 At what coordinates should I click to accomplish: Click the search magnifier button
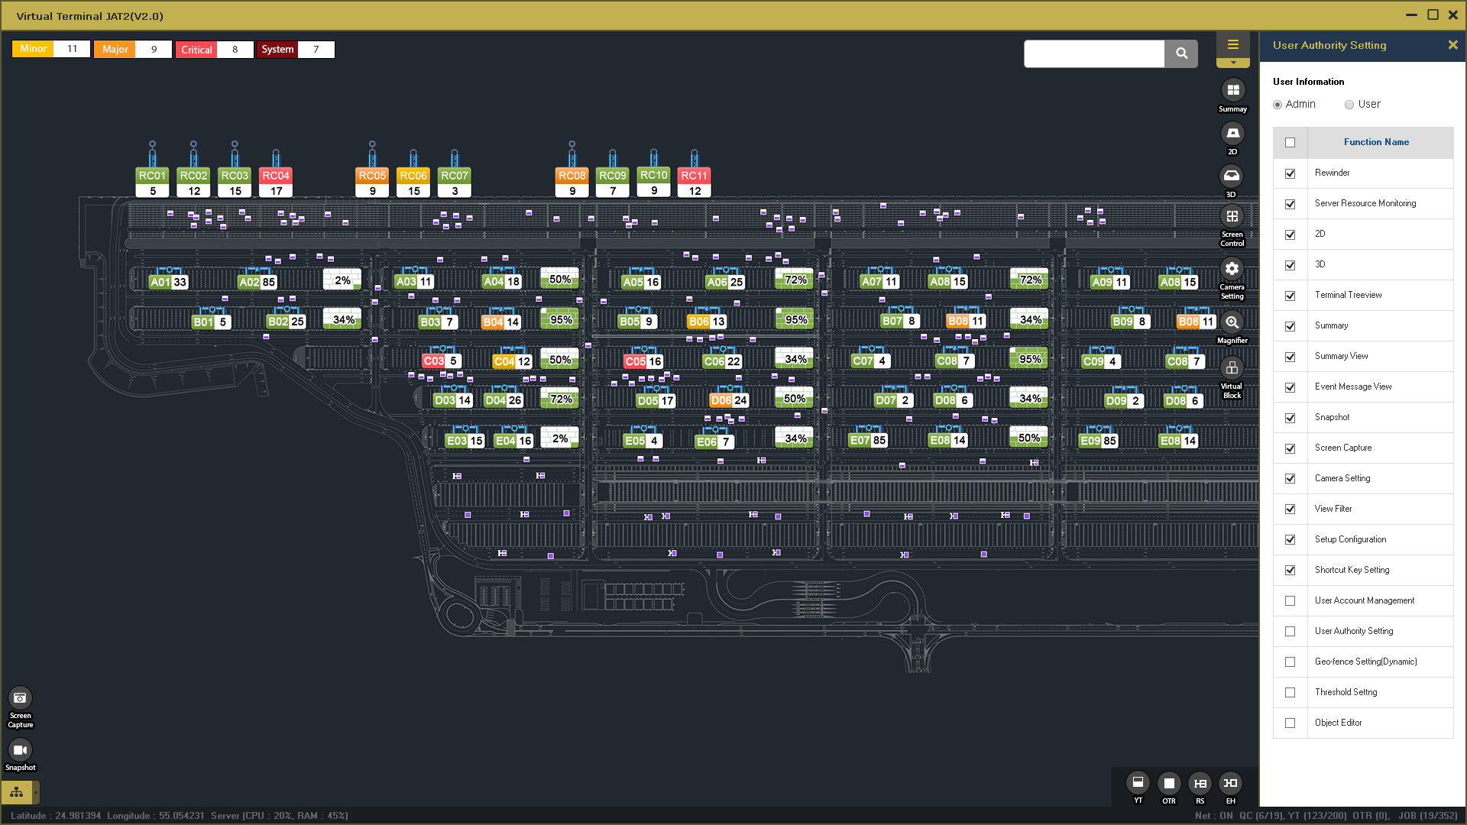(x=1181, y=53)
